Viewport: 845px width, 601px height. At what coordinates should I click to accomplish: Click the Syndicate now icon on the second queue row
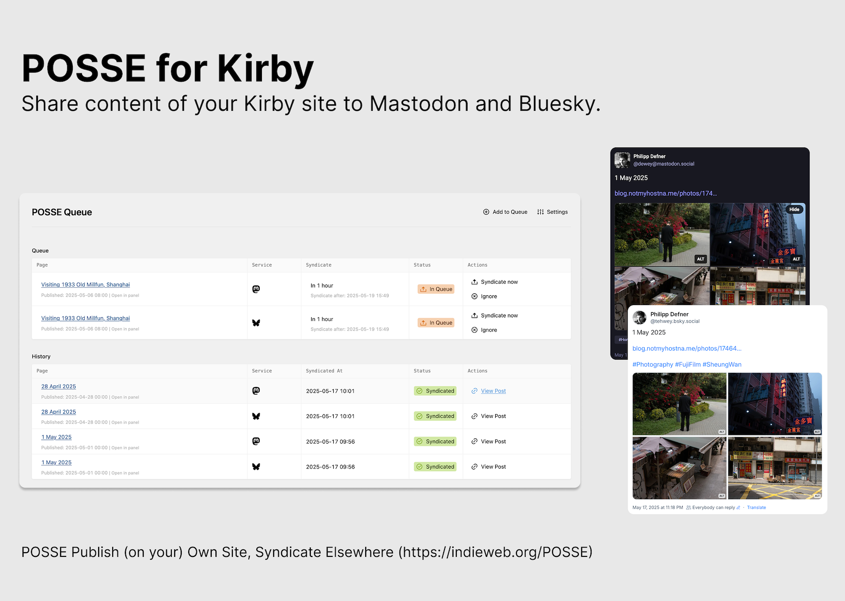[475, 315]
